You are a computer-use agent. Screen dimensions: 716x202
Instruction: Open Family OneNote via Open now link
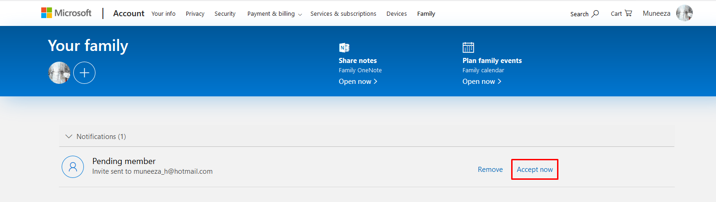358,82
